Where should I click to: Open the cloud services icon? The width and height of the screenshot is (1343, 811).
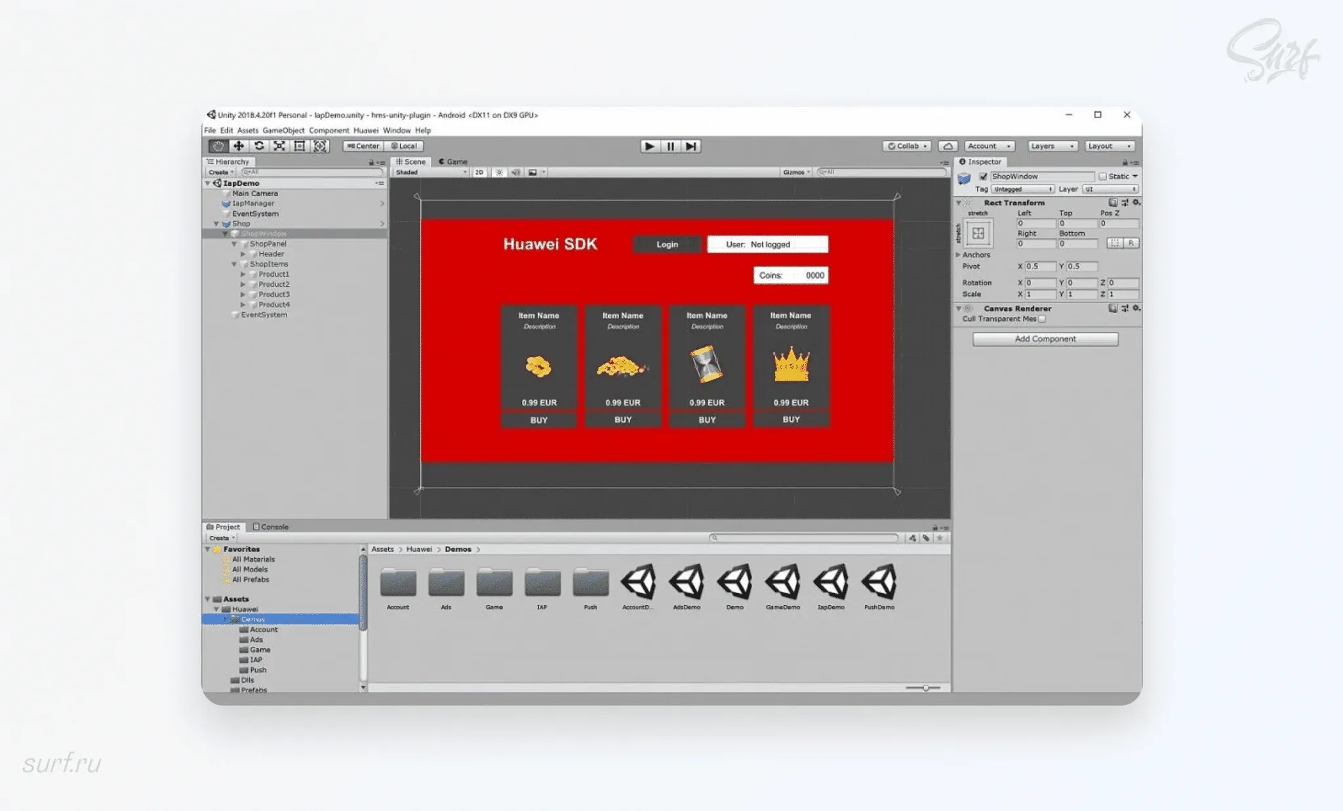948,146
